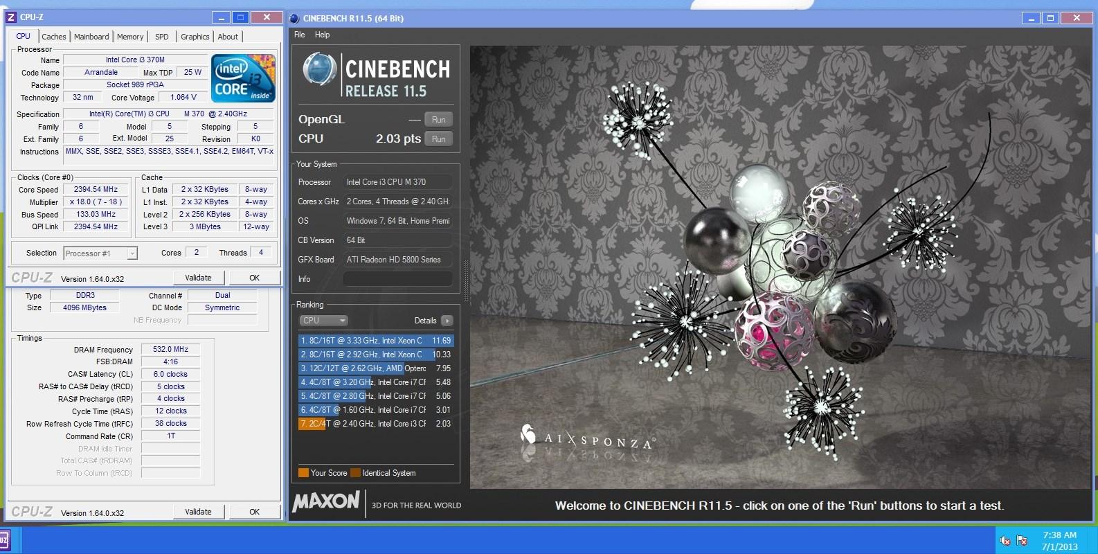
Task: Open the File menu in Cinebench
Action: (300, 35)
